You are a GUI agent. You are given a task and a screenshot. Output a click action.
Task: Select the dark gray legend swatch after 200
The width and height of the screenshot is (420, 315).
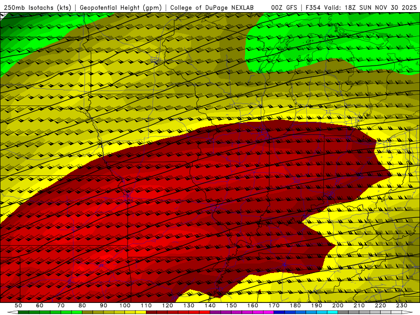click(x=343, y=312)
